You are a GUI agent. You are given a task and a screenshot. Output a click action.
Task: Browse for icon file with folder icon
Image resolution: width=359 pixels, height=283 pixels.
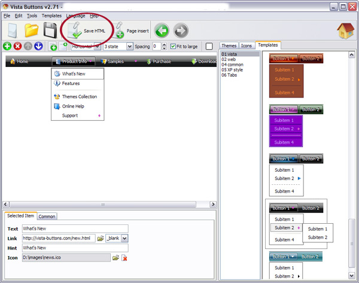click(x=115, y=258)
